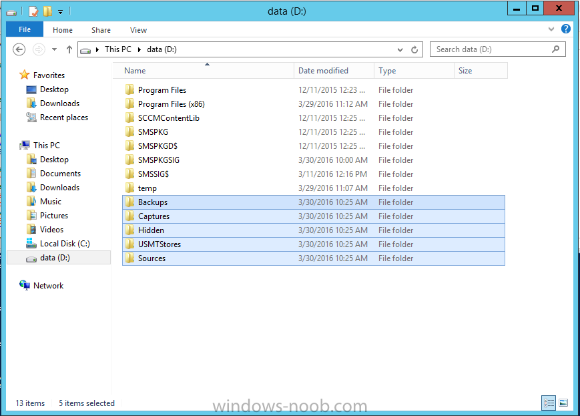Select Network in the navigation pane

coord(48,286)
